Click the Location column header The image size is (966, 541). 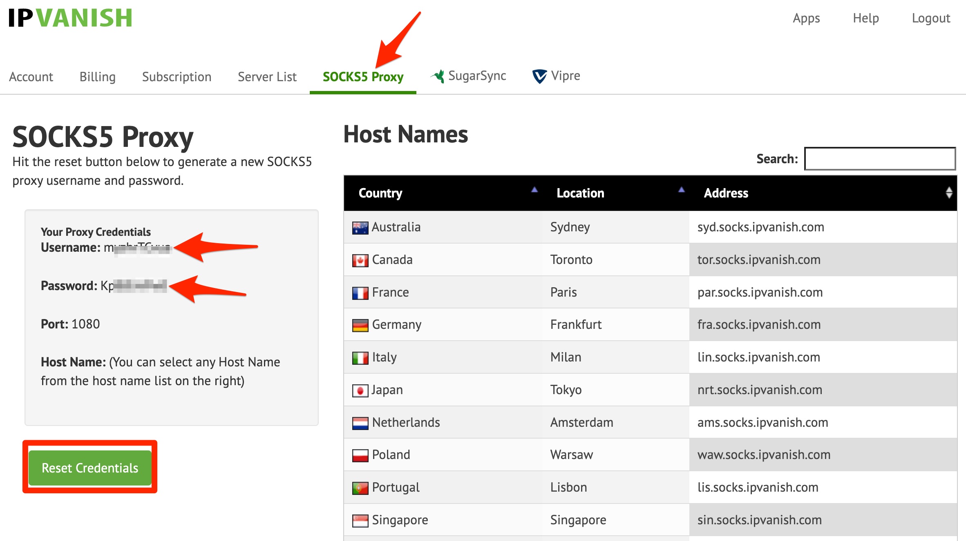[x=615, y=193]
